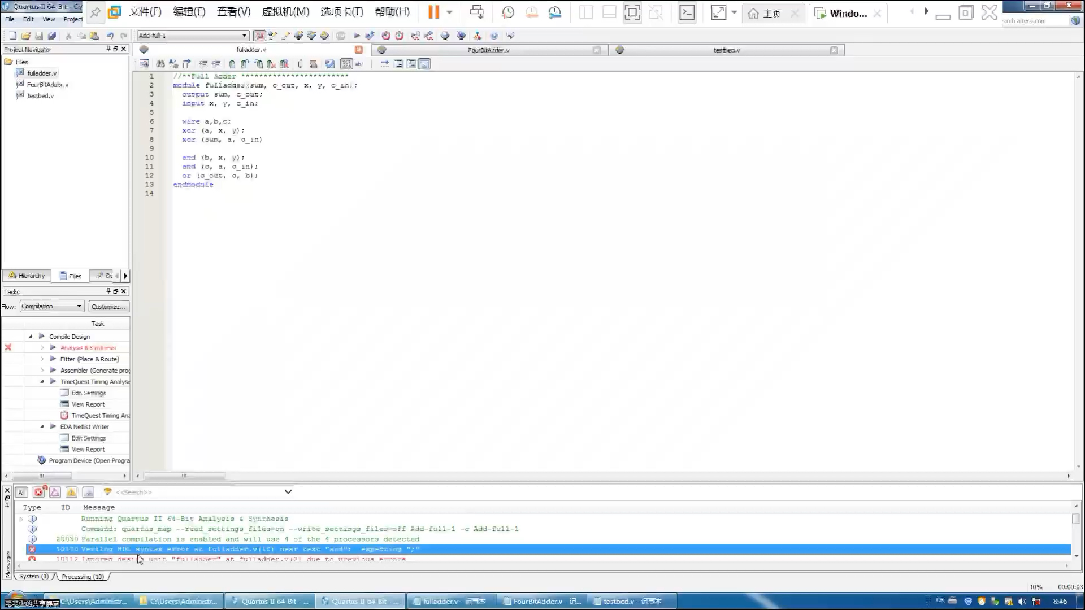This screenshot has height=610, width=1085.
Task: Toggle critical warning messages filter
Action: 55,493
